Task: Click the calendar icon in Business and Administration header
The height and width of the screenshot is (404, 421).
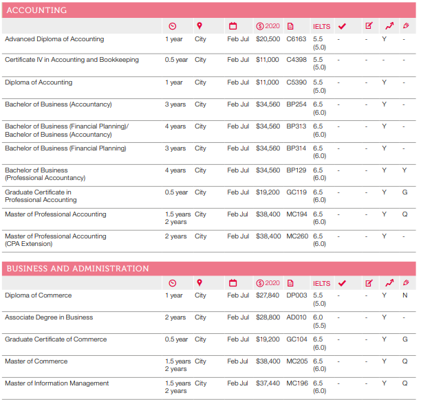Action: 233,282
